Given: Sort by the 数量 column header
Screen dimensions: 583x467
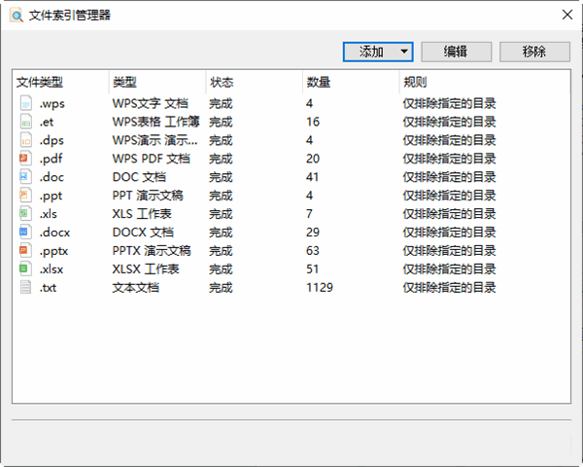Looking at the screenshot, I should (x=352, y=82).
